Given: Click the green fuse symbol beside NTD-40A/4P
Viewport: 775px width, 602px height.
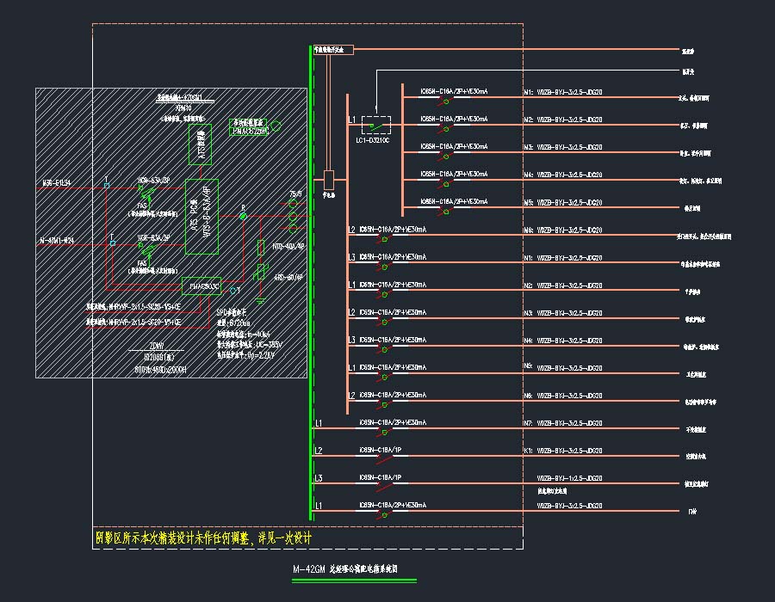Looking at the screenshot, I should tap(261, 247).
